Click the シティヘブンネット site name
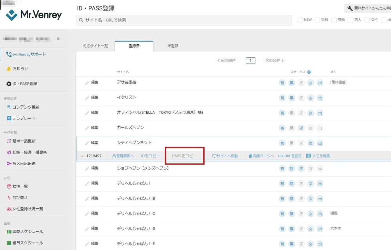This screenshot has height=250, width=391. click(x=134, y=142)
